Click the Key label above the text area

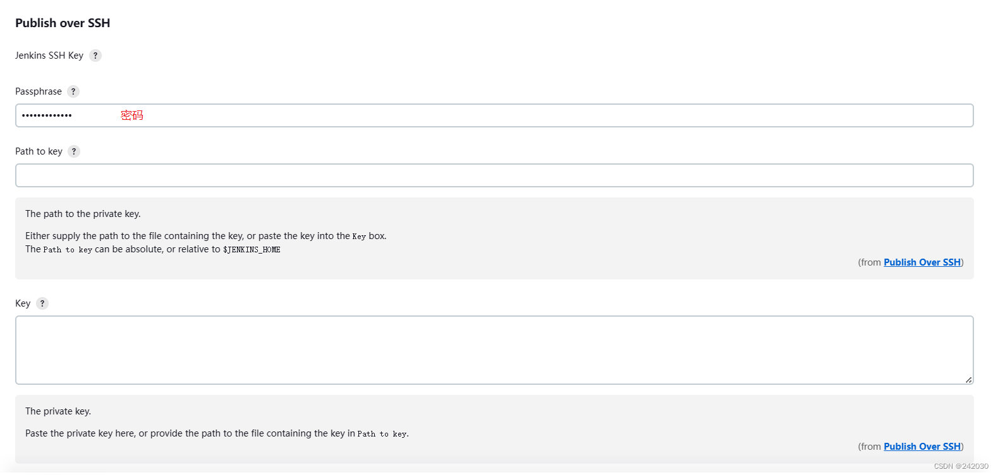(23, 303)
